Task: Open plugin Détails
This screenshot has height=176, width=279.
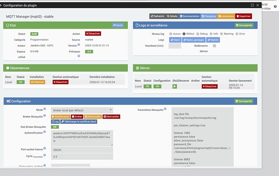Action: [x=172, y=16]
